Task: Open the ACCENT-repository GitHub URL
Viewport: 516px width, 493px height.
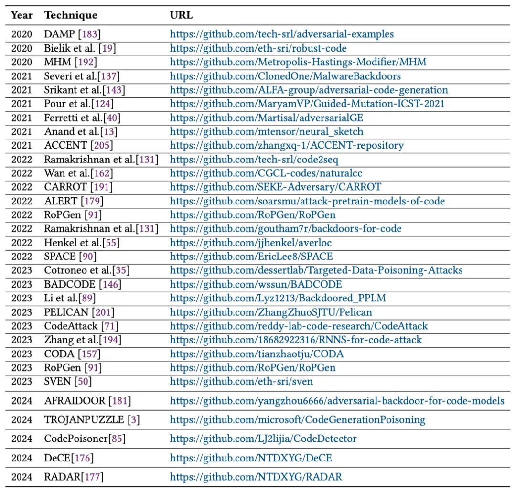Action: tap(287, 146)
